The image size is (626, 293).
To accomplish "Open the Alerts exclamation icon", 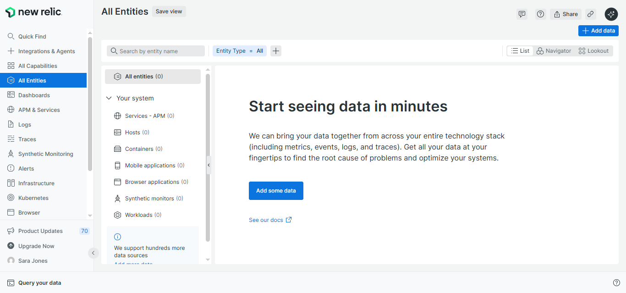I will [x=11, y=168].
